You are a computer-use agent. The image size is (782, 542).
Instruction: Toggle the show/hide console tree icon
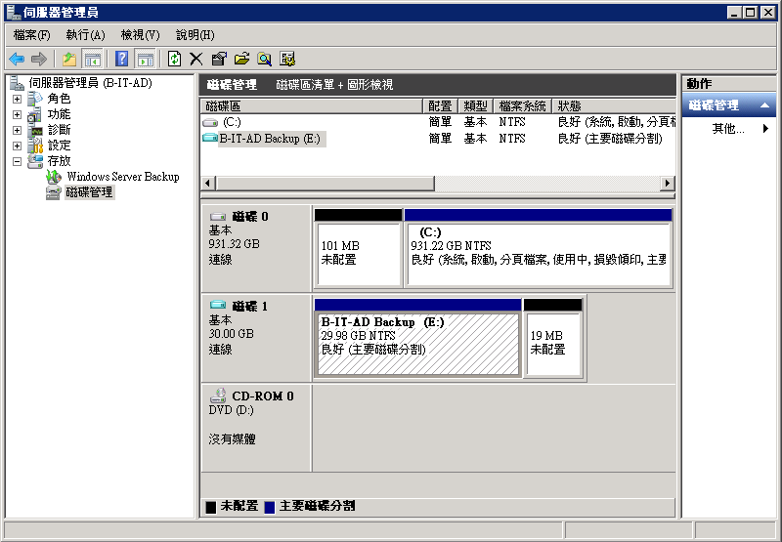tap(92, 59)
